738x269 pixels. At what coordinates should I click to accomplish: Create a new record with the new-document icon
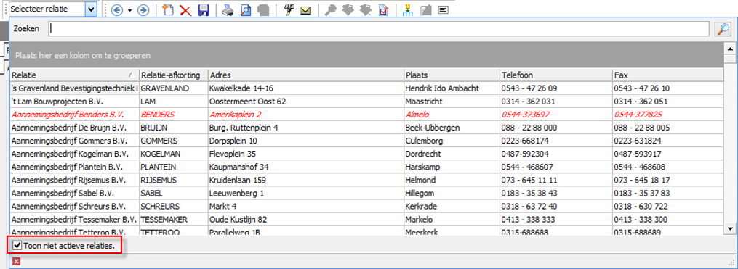coord(167,10)
